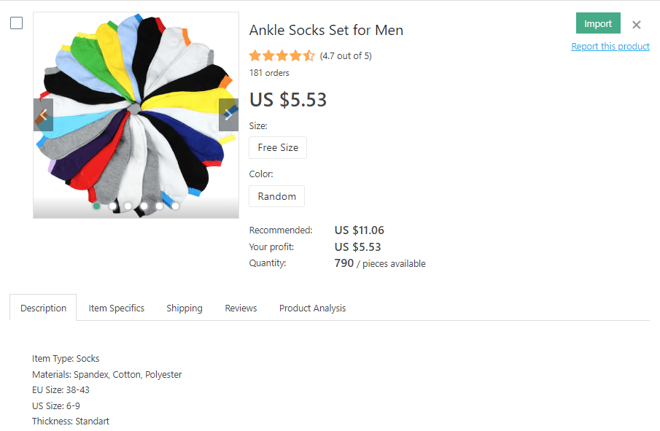Click the star rating icons
660x431 pixels.
click(282, 56)
